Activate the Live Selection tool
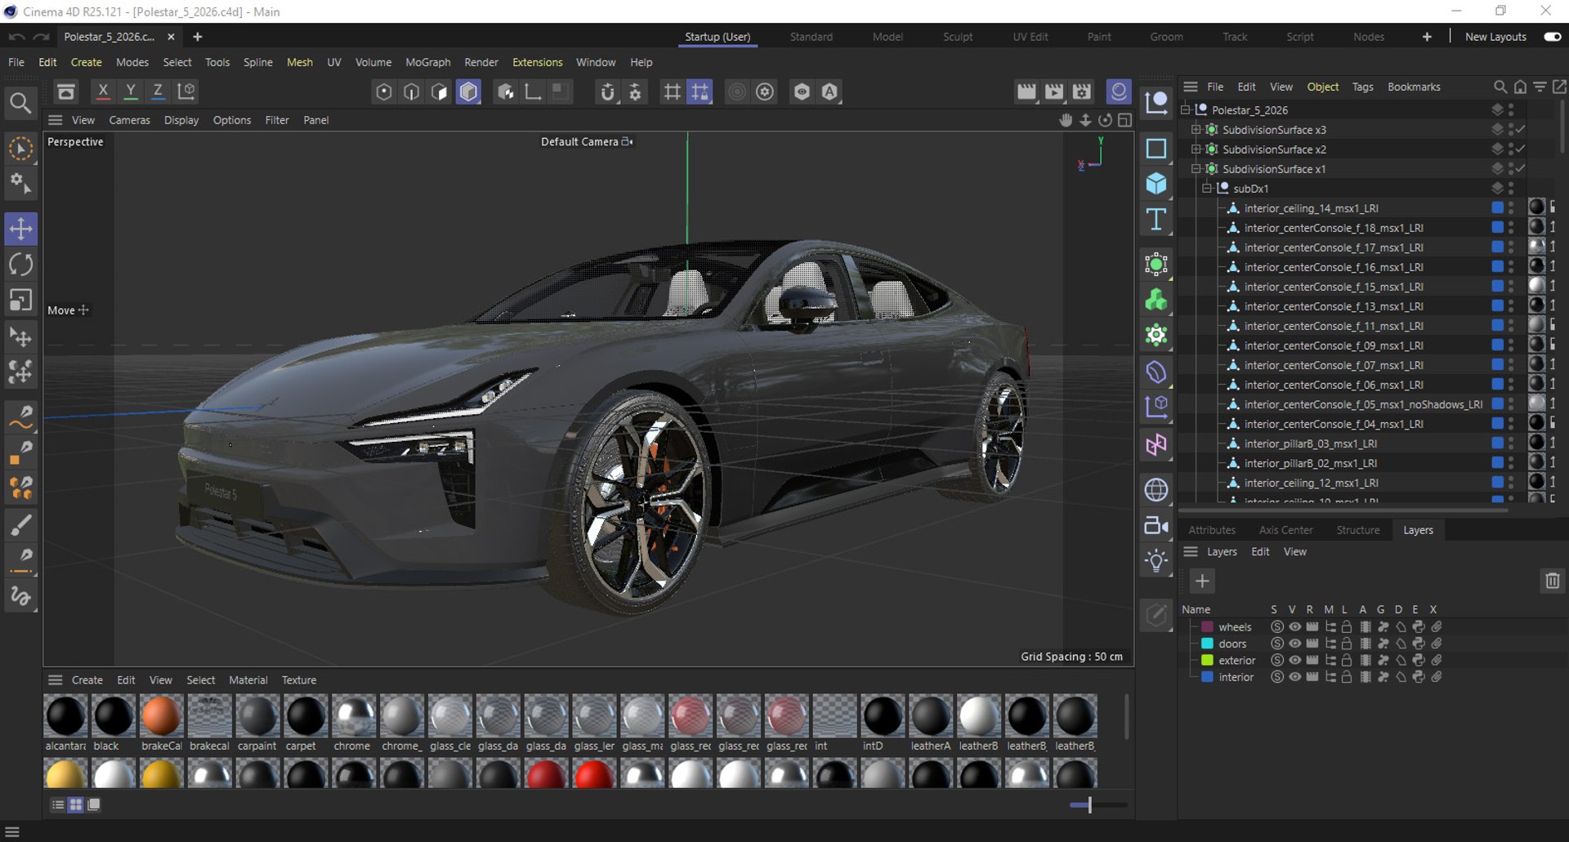 pyautogui.click(x=20, y=149)
